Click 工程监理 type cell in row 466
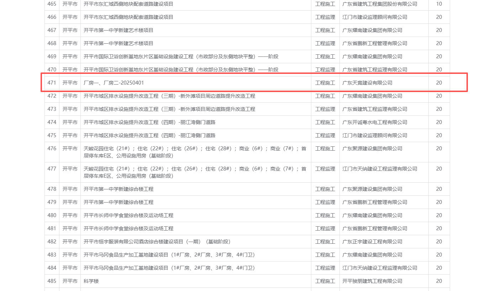This screenshot has height=291, width=496. click(x=325, y=17)
